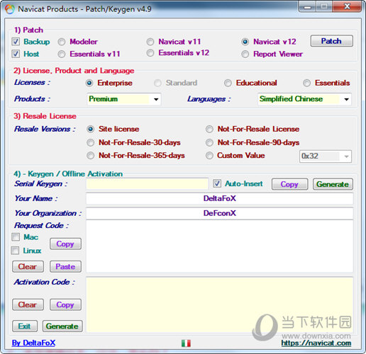Generate a serial key

click(333, 184)
